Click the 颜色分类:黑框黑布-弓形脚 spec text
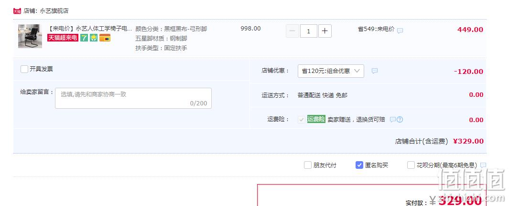Viewport: 509px width, 206px height. [171, 29]
